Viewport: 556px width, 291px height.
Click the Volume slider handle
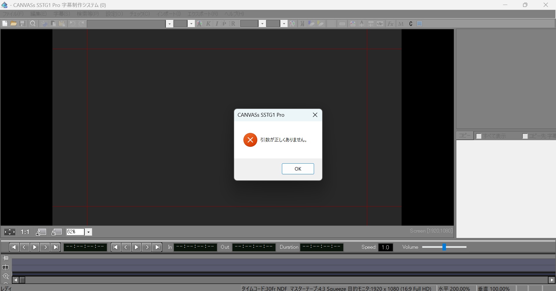coord(444,247)
